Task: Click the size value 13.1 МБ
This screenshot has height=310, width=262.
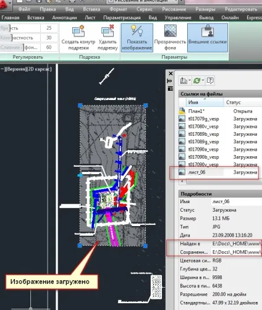Action: pos(221,219)
